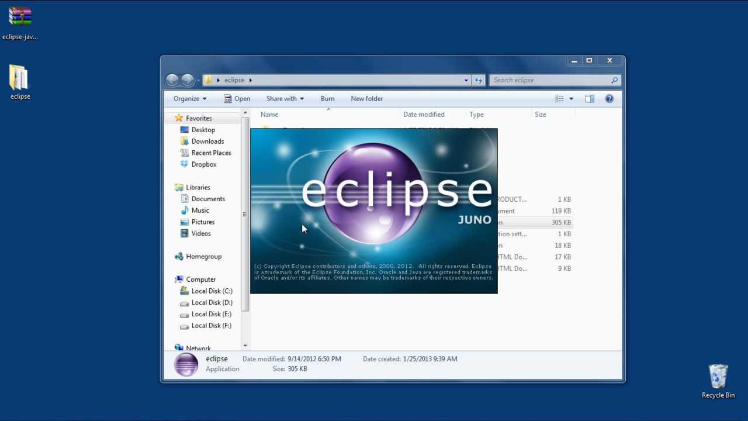748x421 pixels.
Task: Expand the breadcrumb arrow before eclipse
Action: 218,80
